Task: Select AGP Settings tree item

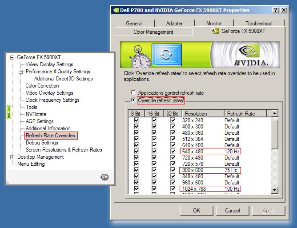Action: (40, 121)
